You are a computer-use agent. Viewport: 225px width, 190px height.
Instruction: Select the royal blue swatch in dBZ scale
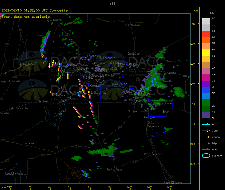[x=206, y=90]
